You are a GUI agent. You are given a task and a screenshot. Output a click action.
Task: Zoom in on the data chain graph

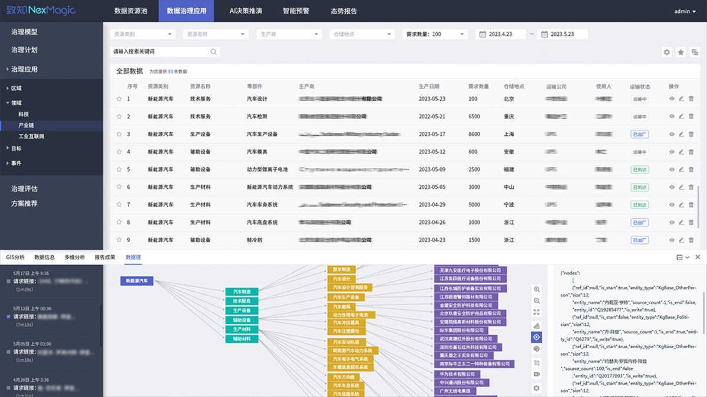click(537, 289)
